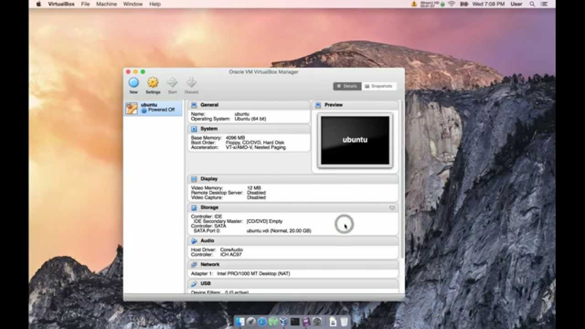Click the Display section monitor icon

pos(194,179)
